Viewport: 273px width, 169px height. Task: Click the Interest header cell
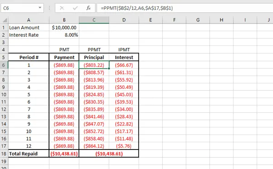tap(124, 58)
